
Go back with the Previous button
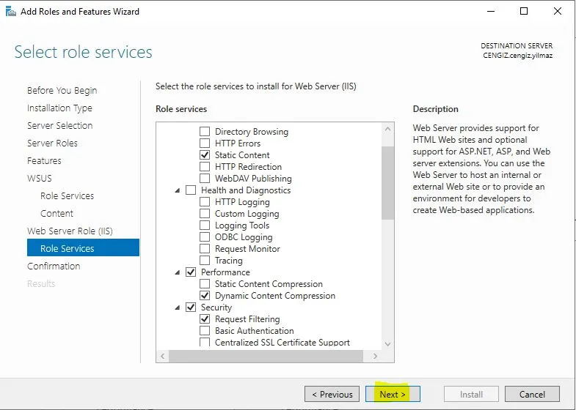tap(332, 394)
